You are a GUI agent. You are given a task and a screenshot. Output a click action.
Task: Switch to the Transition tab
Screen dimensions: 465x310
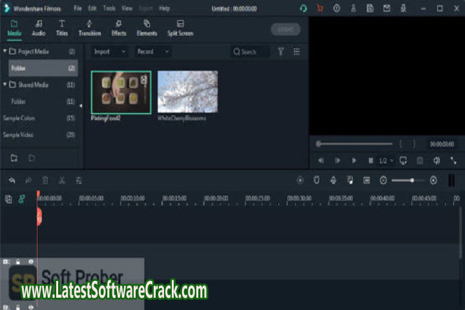pyautogui.click(x=90, y=28)
